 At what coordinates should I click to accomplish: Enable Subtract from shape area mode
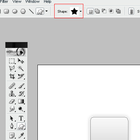point(104,11)
